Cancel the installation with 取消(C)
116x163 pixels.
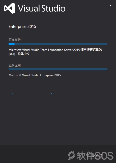tap(97, 155)
